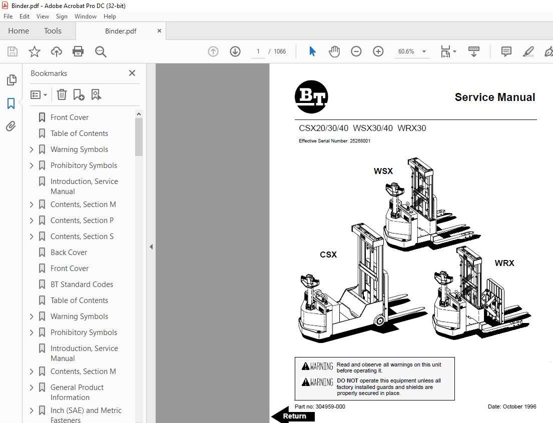Select first Front Cover bookmark
553x423 pixels.
70,117
